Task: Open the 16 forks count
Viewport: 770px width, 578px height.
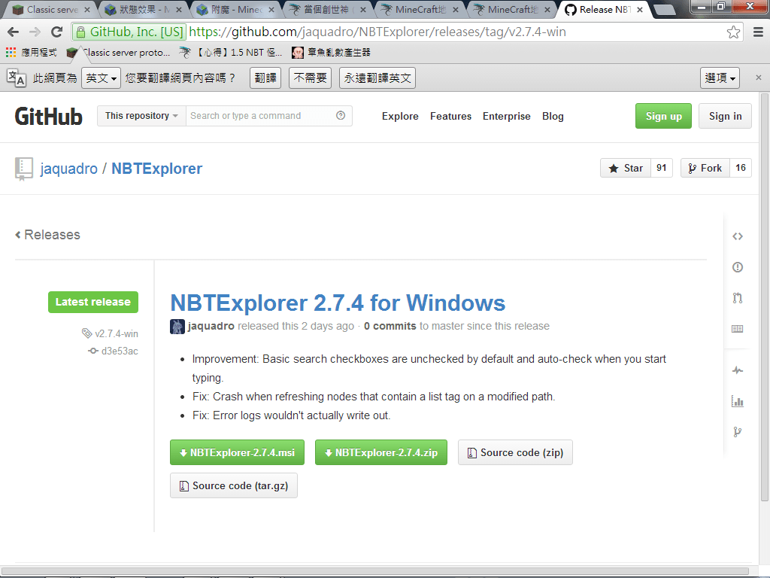Action: click(x=741, y=168)
